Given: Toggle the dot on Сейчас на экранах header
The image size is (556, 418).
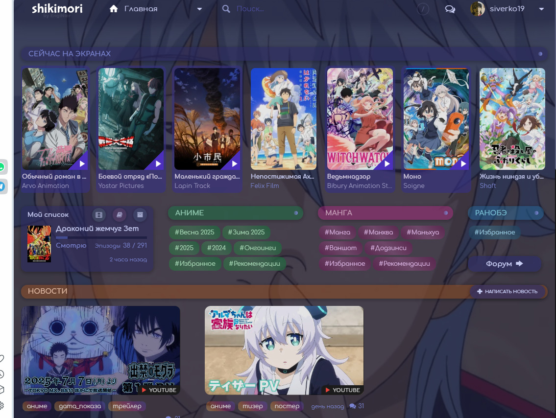Looking at the screenshot, I should [540, 54].
